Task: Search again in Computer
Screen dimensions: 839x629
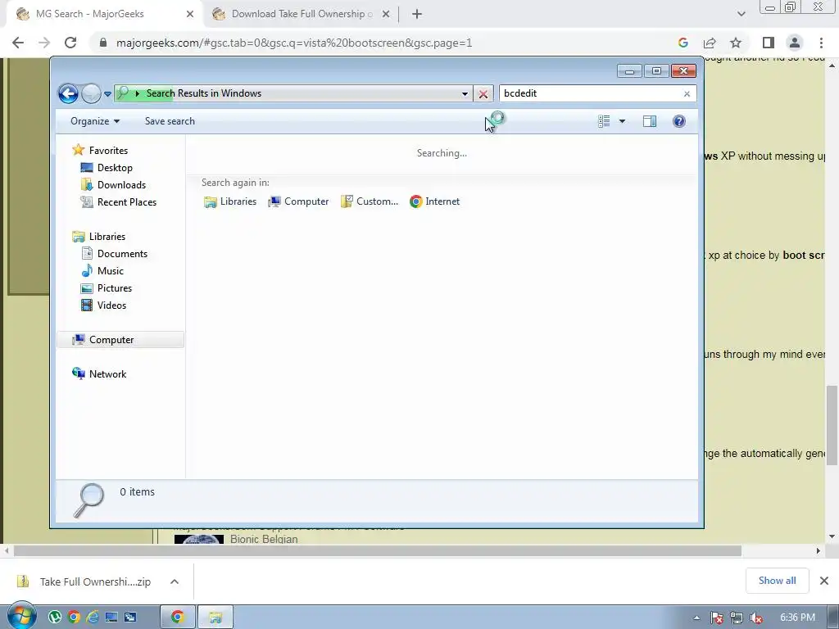Action: coord(298,201)
